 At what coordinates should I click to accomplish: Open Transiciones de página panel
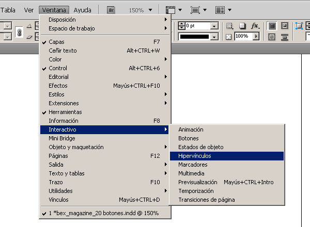tap(227, 200)
